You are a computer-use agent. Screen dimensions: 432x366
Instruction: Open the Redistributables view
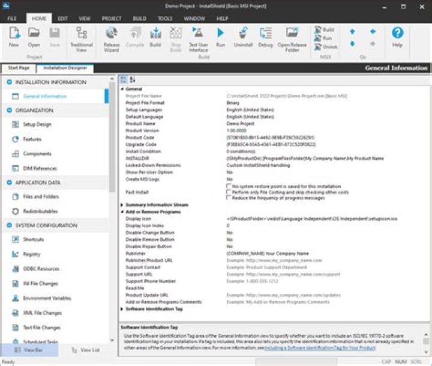tap(40, 211)
